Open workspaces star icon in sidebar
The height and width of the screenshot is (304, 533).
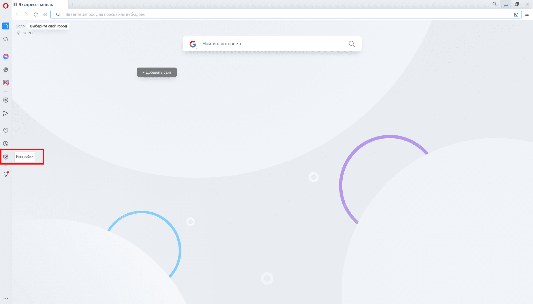[6, 39]
